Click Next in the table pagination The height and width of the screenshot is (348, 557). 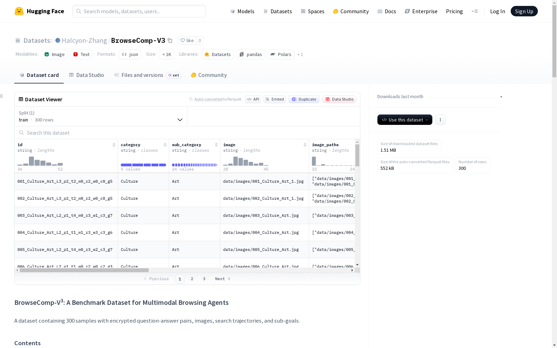[223, 279]
